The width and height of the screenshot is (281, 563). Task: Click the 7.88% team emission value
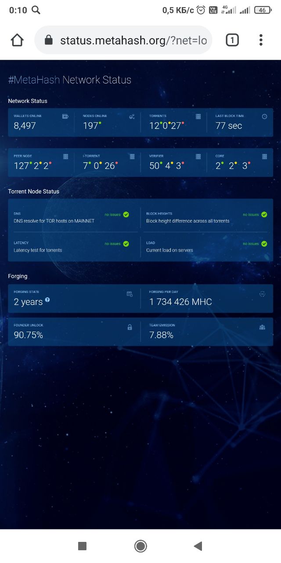[161, 335]
